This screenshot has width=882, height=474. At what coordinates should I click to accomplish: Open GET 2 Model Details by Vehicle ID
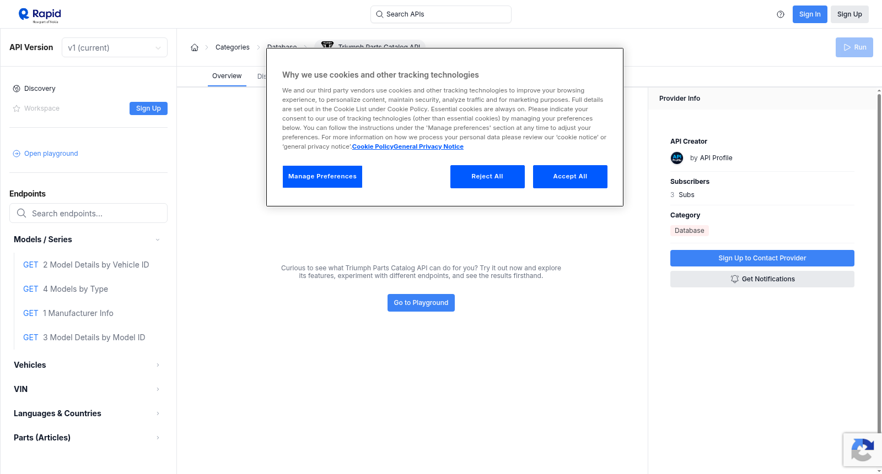tap(86, 265)
